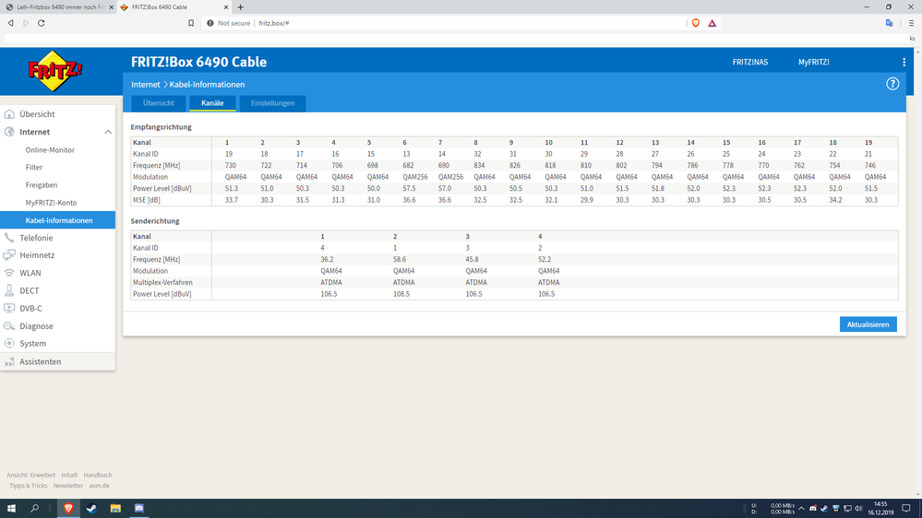
Task: Click the translate icon in the browser toolbar
Action: click(x=890, y=23)
